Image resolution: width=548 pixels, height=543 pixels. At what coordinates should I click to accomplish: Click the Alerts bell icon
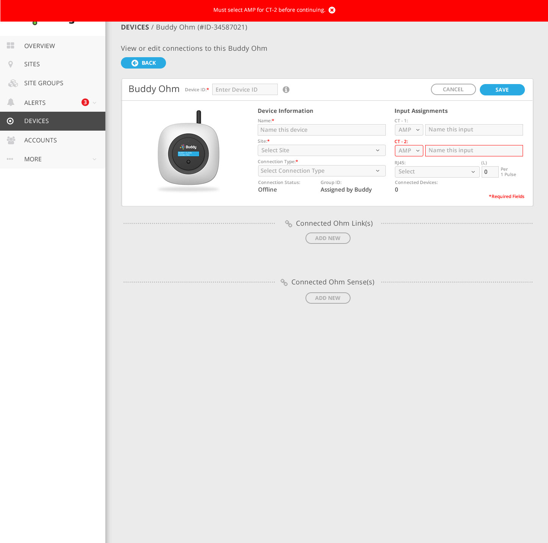[11, 102]
